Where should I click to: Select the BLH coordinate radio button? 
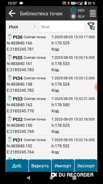(73, 16)
